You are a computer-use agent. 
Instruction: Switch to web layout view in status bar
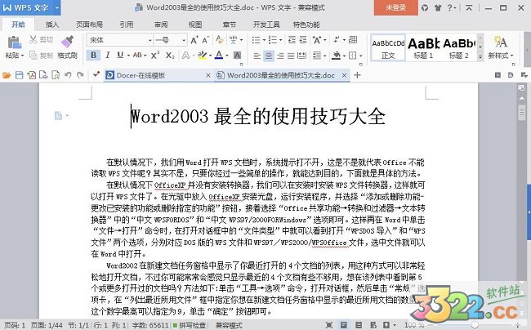(373, 325)
